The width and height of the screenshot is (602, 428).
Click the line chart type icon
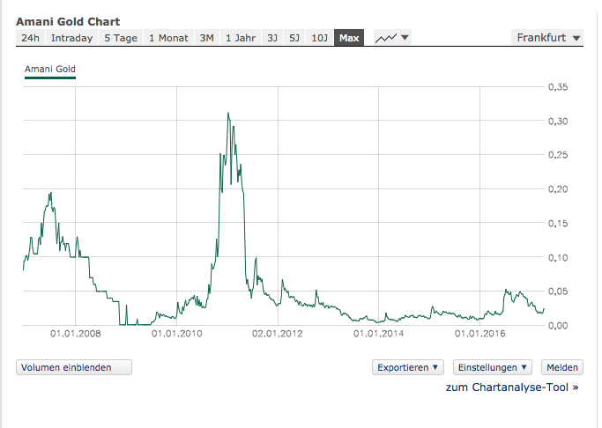[386, 38]
